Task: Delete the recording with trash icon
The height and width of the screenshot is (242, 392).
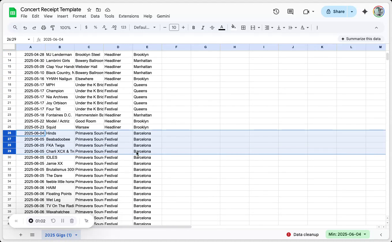Action: [72, 221]
